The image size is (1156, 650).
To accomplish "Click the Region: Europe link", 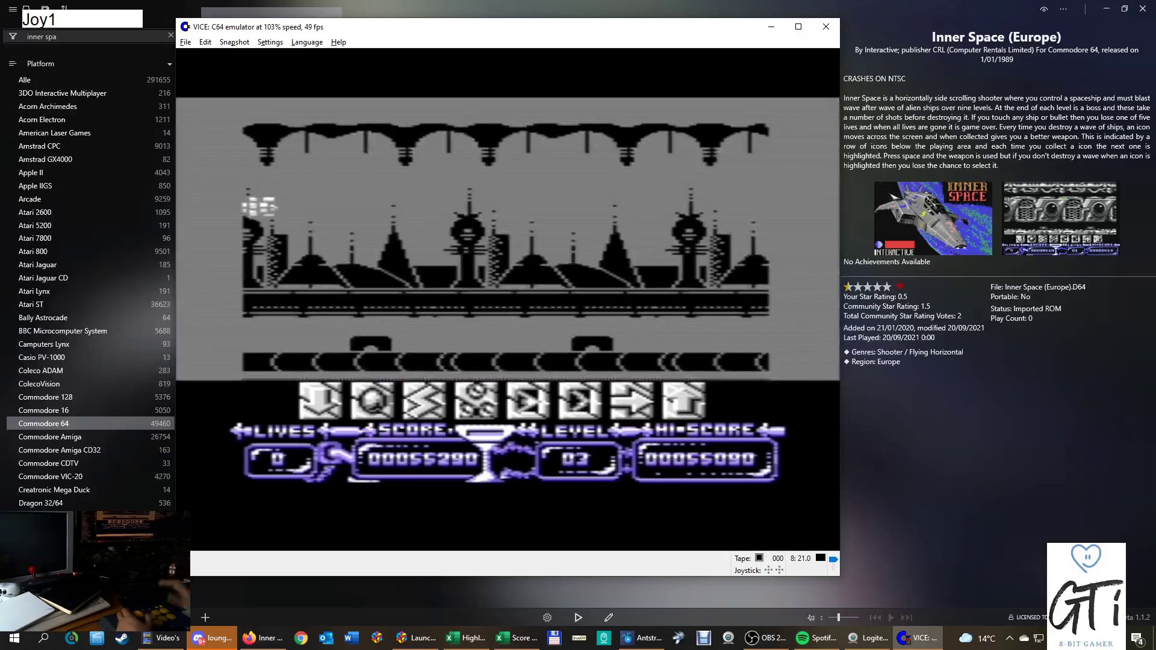I will 875,362.
